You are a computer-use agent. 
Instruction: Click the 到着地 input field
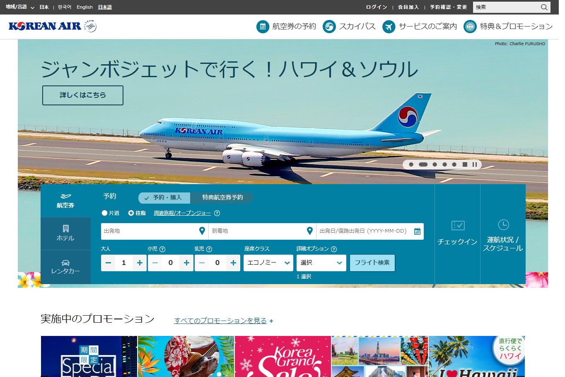262,231
